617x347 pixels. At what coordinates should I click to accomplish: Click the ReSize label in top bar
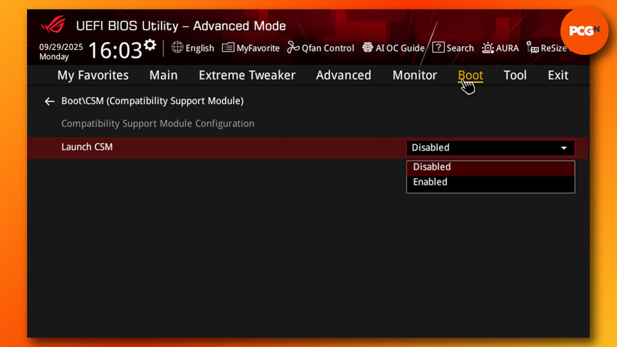[554, 48]
